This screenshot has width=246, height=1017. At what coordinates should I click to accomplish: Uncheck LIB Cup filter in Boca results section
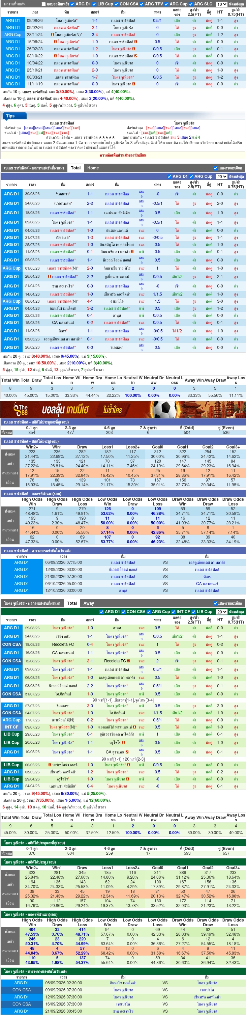point(193,611)
